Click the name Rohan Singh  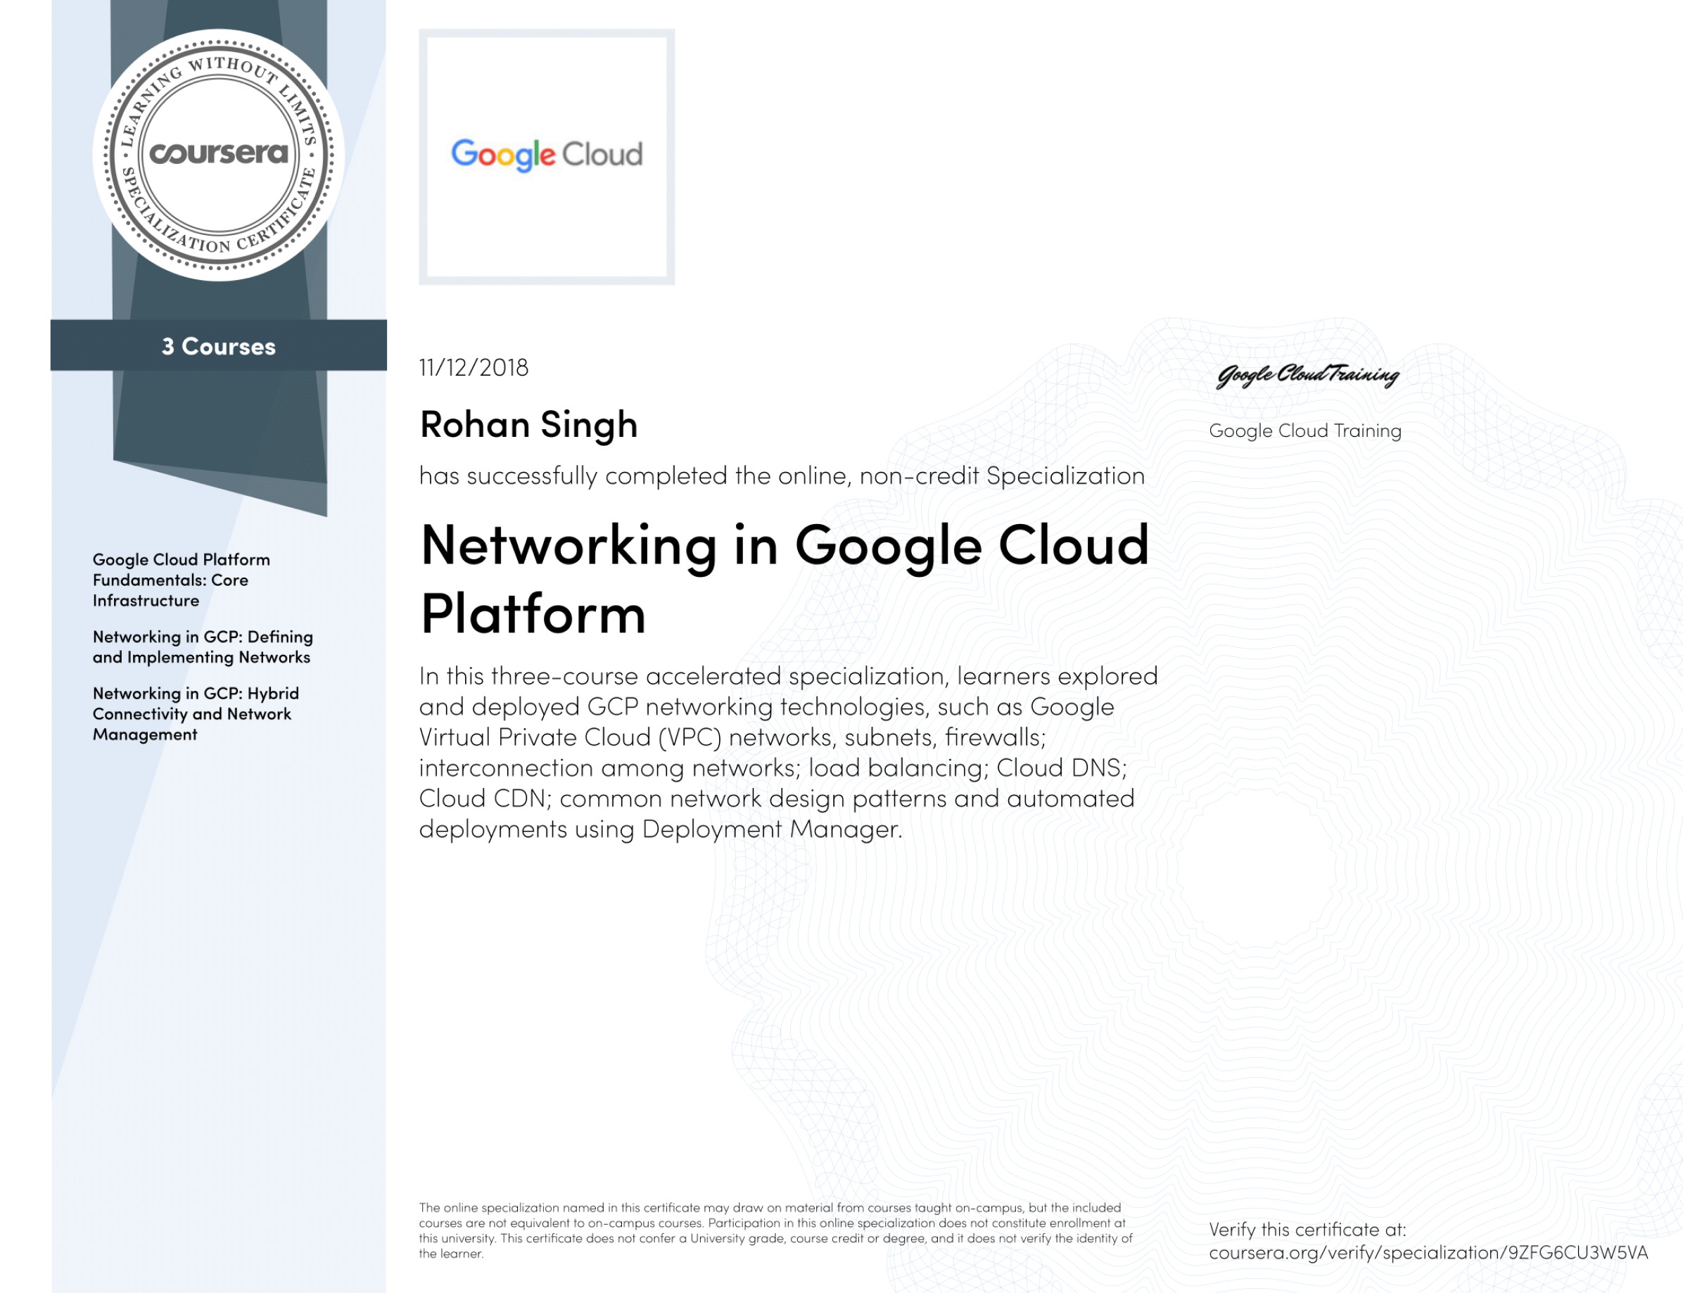point(528,425)
